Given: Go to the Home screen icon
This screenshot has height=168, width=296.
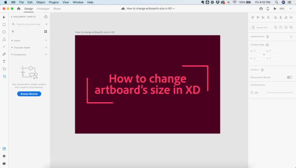Looking at the screenshot, I should (x=18, y=9).
